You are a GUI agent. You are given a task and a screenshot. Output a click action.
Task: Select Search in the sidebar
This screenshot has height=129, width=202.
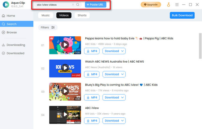tap(17, 24)
